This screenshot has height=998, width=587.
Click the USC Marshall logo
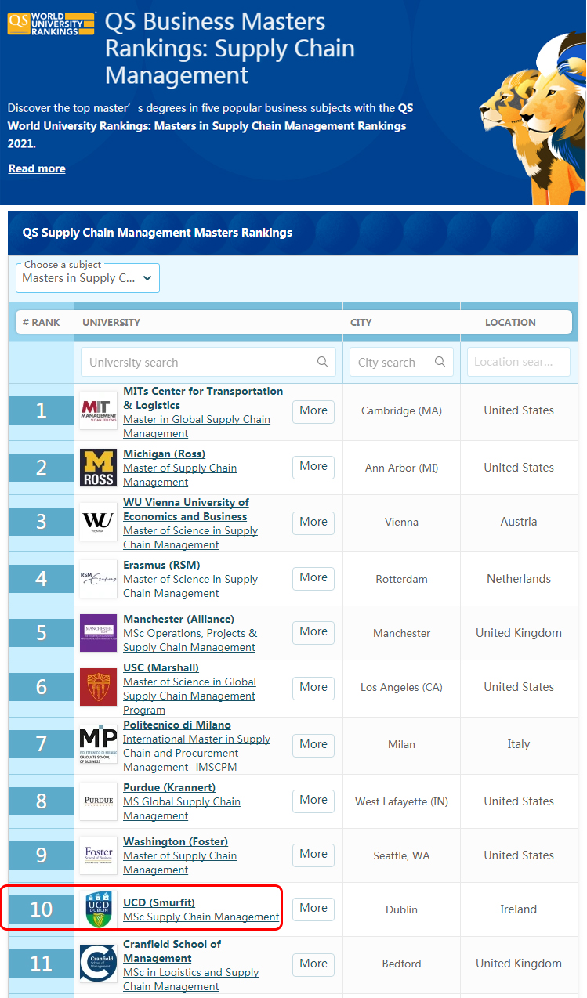click(98, 687)
